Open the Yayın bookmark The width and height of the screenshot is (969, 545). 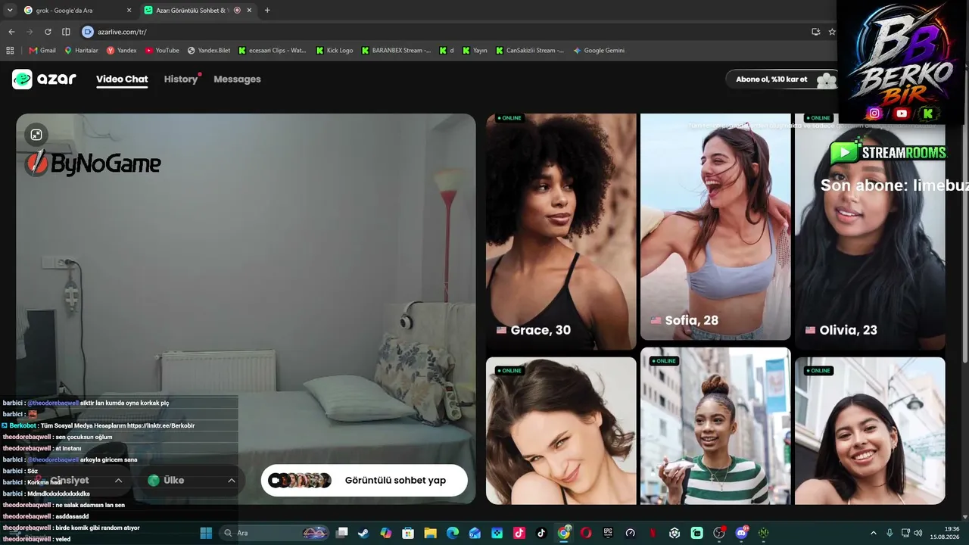pyautogui.click(x=475, y=51)
